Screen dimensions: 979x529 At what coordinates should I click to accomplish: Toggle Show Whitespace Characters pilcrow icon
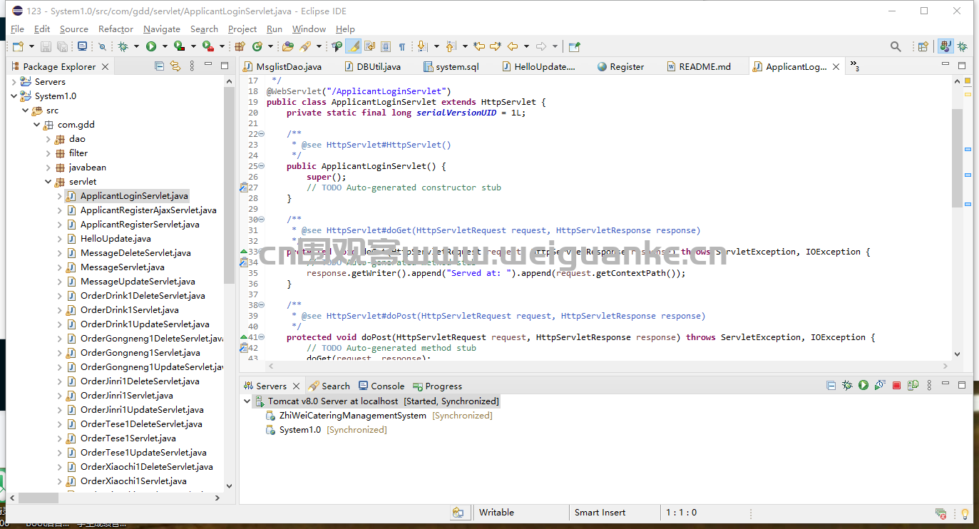(402, 46)
